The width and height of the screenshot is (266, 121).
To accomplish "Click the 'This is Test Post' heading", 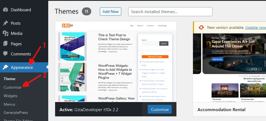I will [114, 37].
